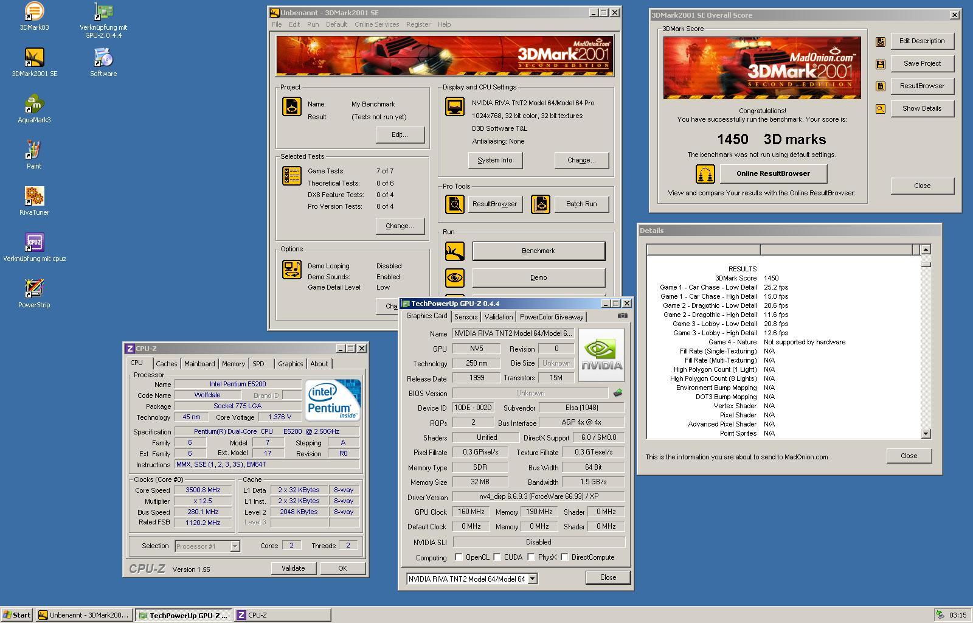Click the Start button on the taskbar
This screenshot has width=973, height=623.
pyautogui.click(x=17, y=615)
